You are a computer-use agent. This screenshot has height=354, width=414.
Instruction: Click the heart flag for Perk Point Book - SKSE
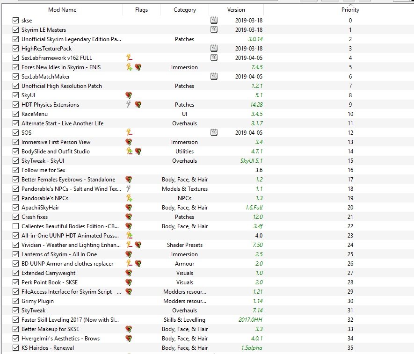129,282
